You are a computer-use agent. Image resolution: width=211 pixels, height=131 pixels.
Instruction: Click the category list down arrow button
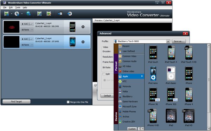143,129
